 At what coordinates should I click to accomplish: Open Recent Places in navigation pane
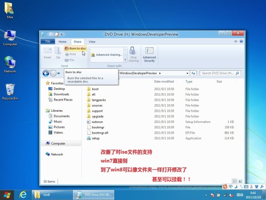click(x=60, y=100)
